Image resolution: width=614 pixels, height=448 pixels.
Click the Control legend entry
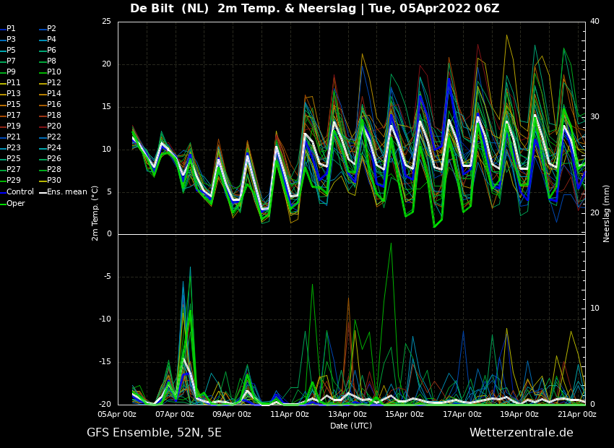click(x=17, y=192)
